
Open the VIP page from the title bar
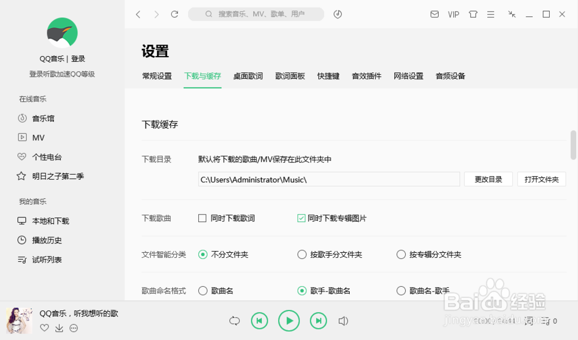pos(453,14)
